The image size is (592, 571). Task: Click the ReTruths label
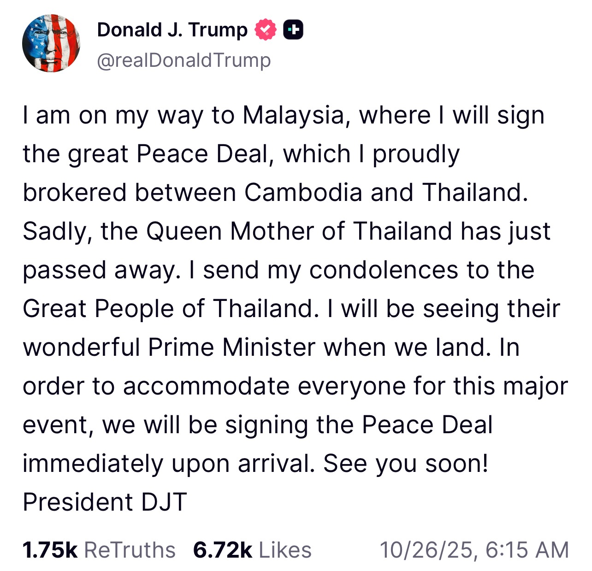click(x=130, y=550)
